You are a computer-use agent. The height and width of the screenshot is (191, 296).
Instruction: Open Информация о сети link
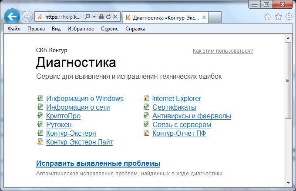point(78,107)
